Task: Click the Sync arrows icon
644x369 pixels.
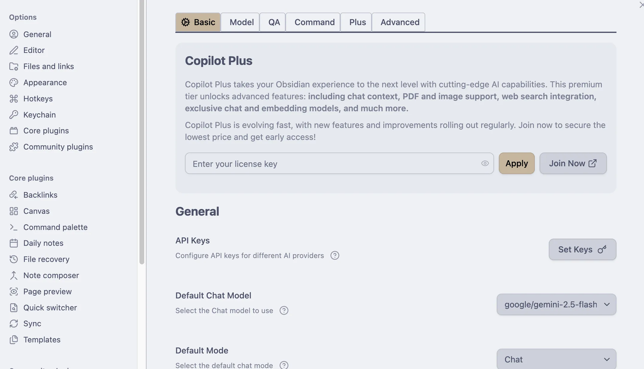Action: tap(14, 324)
